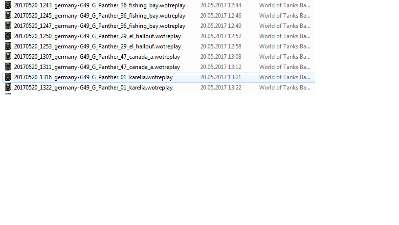Click file type in the 13:08 row

click(x=285, y=57)
